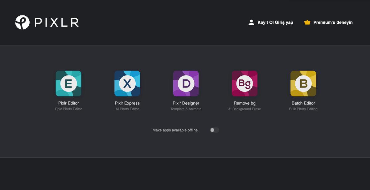The image size is (370, 190).
Task: Click the Pixlr circular logo icon
Action: point(22,22)
